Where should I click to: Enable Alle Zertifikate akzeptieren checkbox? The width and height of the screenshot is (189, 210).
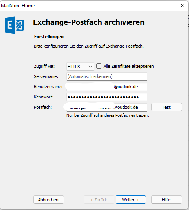pyautogui.click(x=99, y=66)
